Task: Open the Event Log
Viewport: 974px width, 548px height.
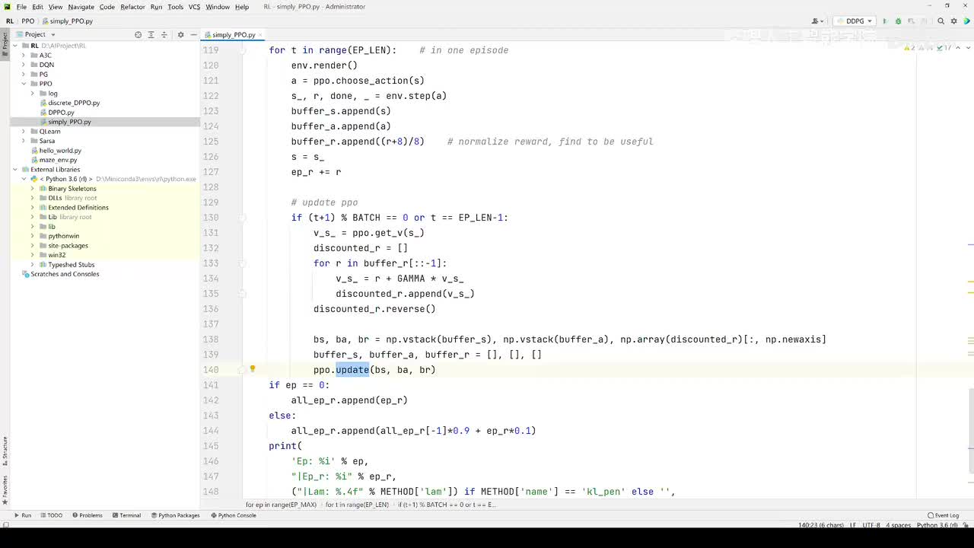Action: [944, 515]
